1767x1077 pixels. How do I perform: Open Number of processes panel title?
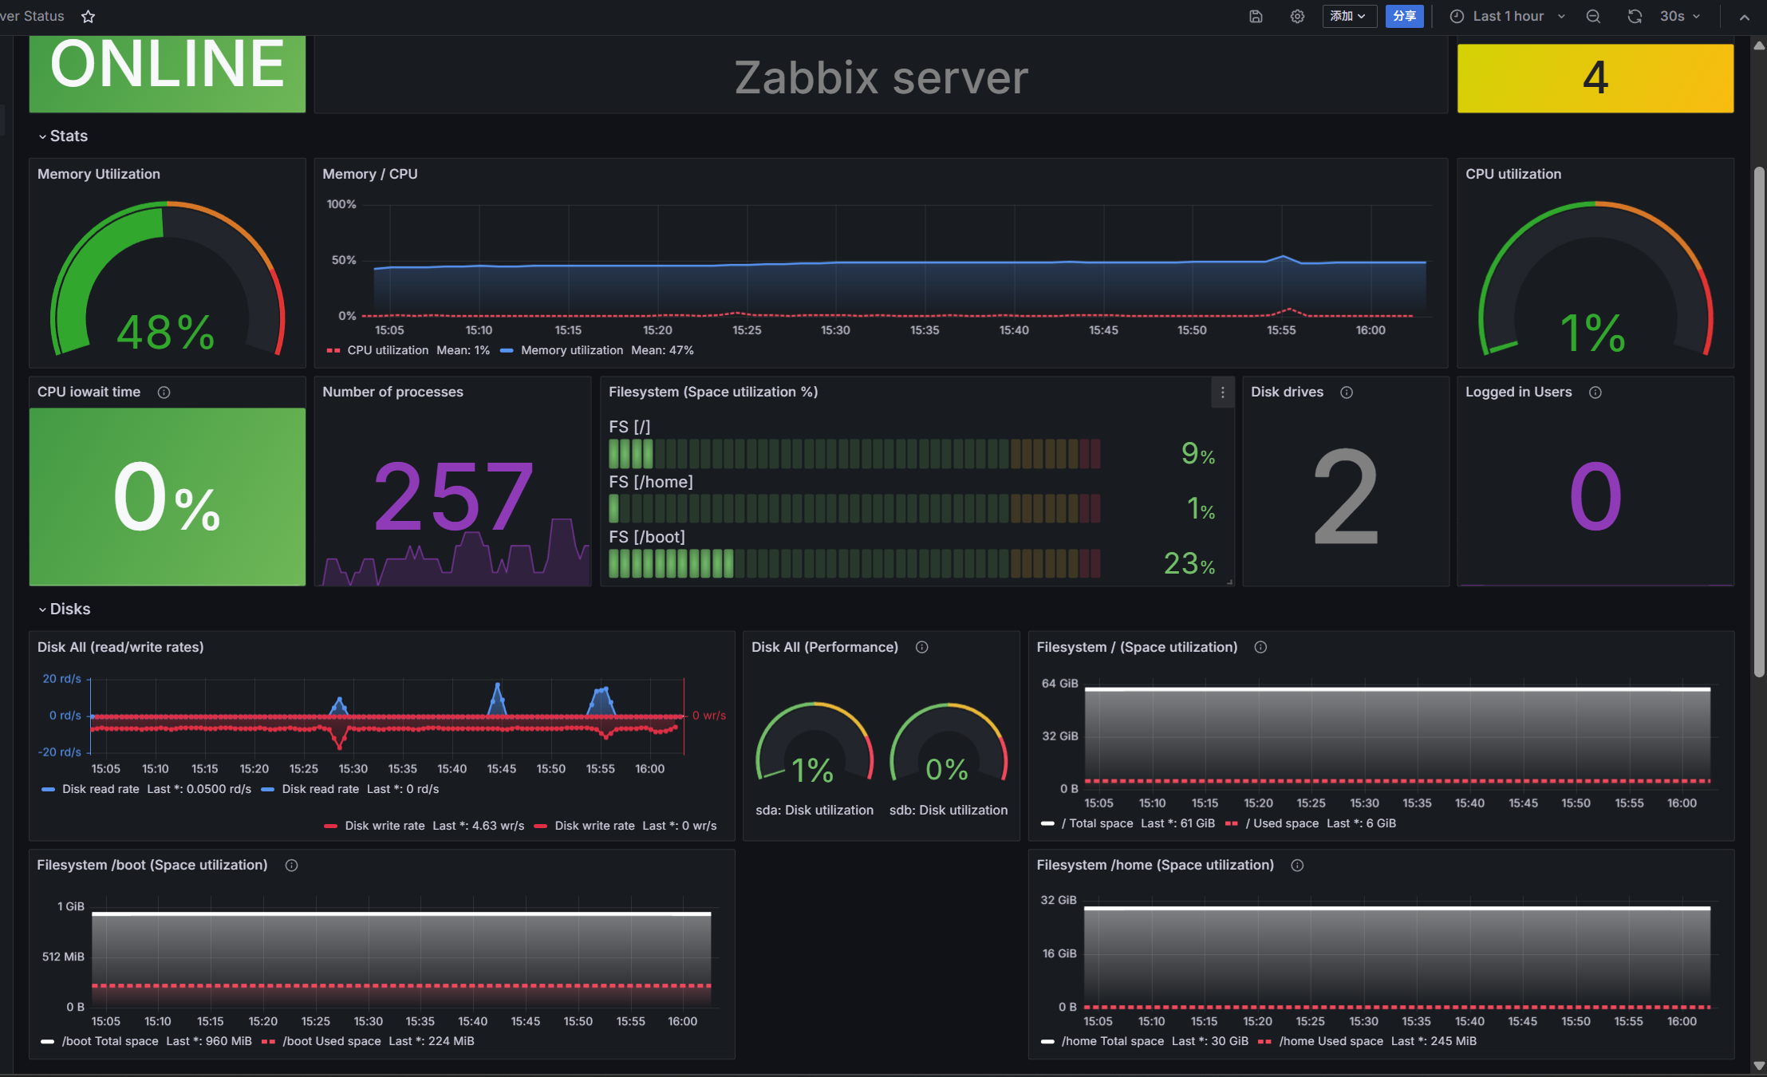pos(392,392)
